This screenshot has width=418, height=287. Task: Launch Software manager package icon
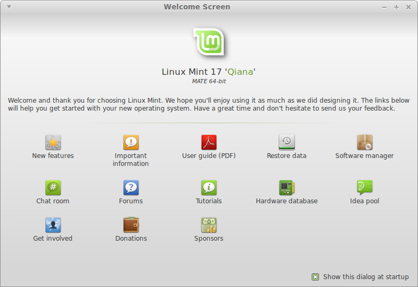364,142
